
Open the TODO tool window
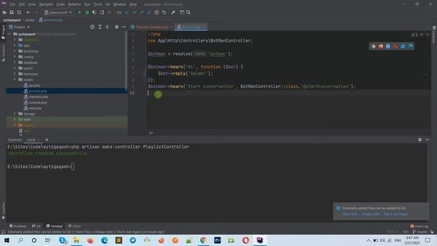tap(74, 226)
